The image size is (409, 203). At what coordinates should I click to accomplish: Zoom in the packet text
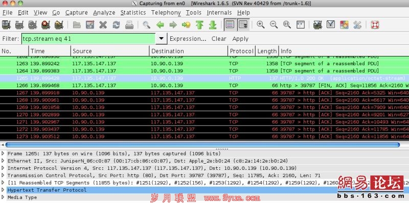tap(260, 25)
